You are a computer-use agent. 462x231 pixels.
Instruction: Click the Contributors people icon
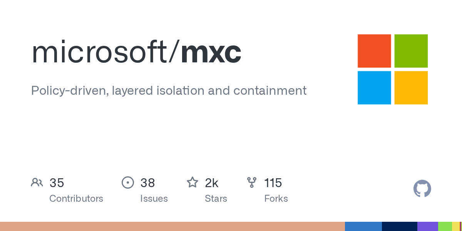[x=37, y=182]
